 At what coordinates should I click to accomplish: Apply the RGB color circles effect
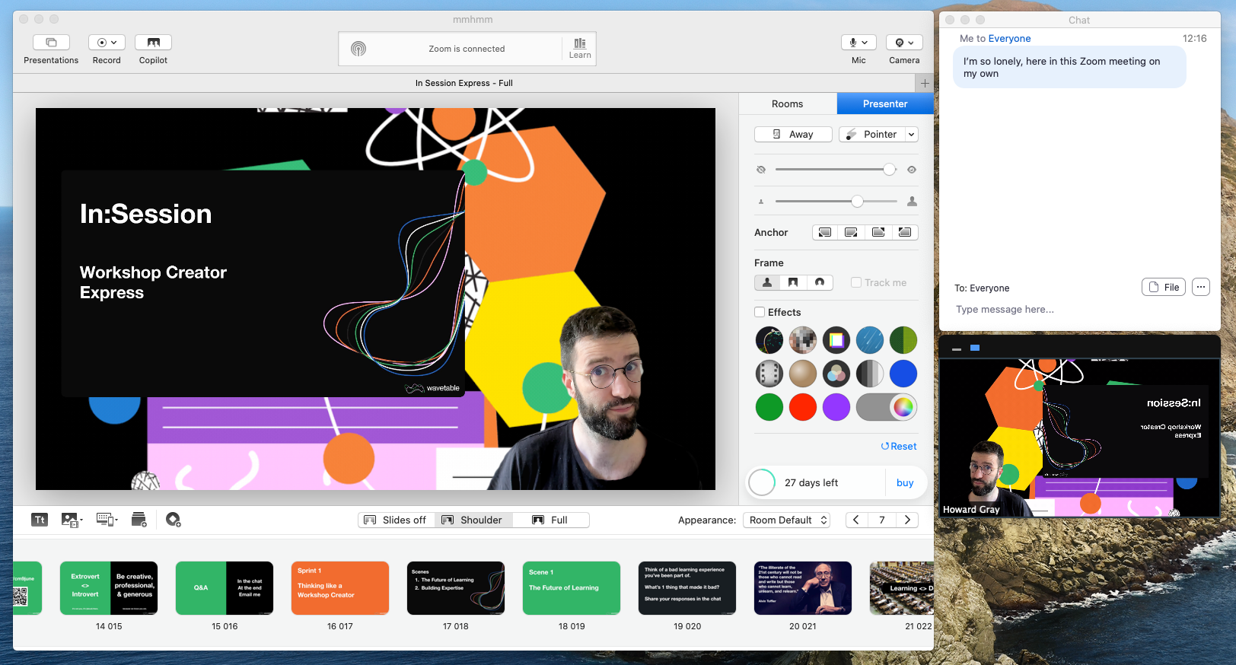coord(836,374)
